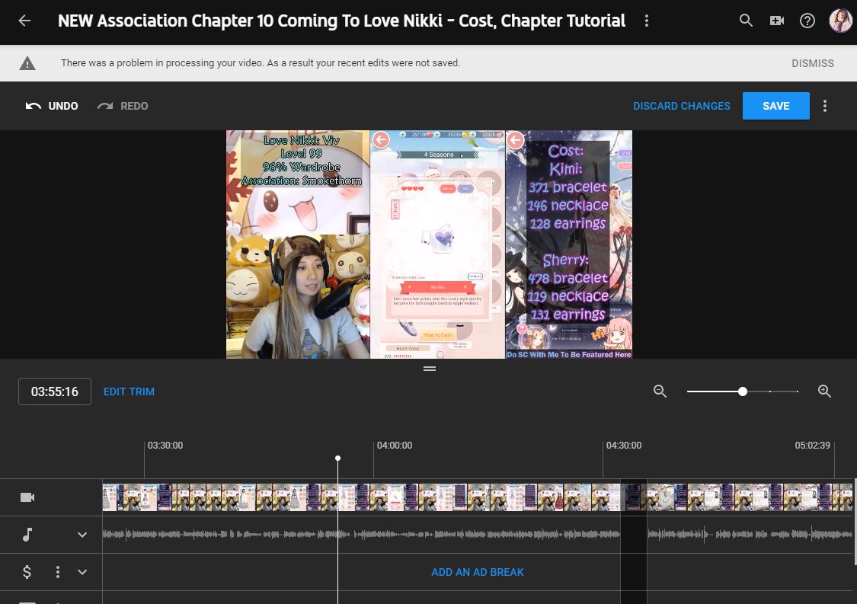Click the warning triangle icon

tap(27, 63)
